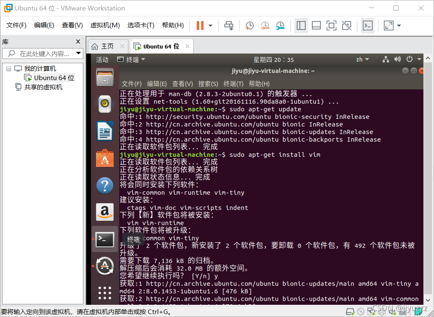Open the 终端 application menu dropdown
Image resolution: width=434 pixels, height=317 pixels.
[x=131, y=59]
